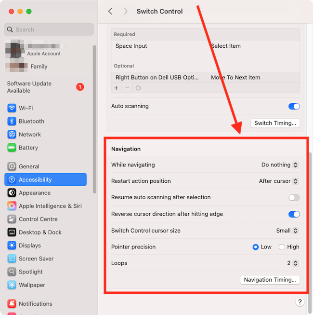Click the plus button to add switch

(x=116, y=88)
